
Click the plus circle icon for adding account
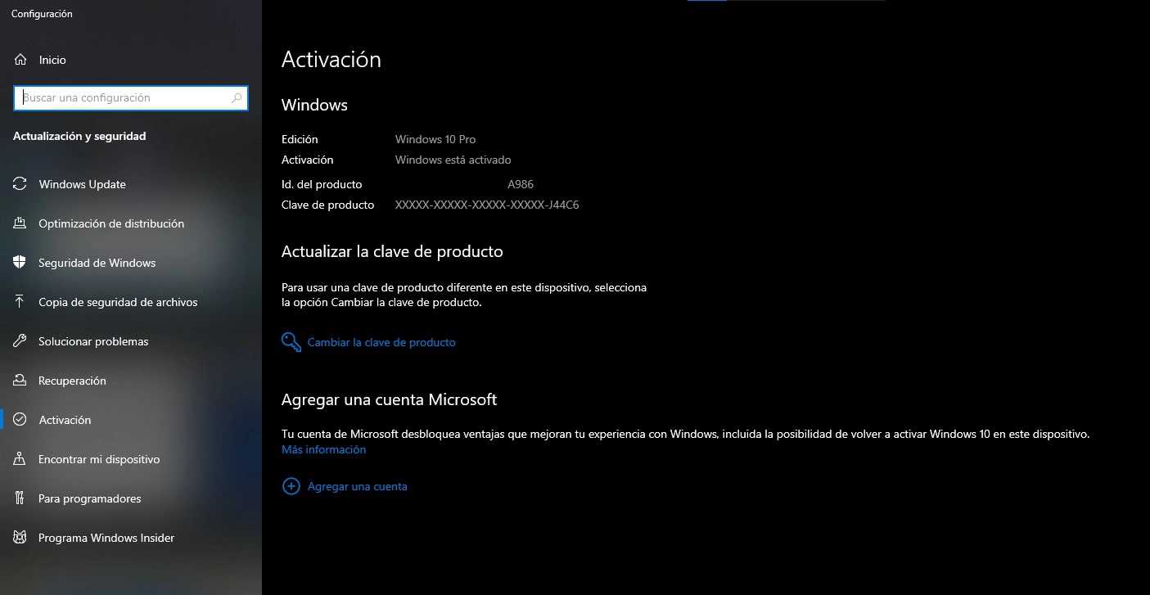[291, 486]
